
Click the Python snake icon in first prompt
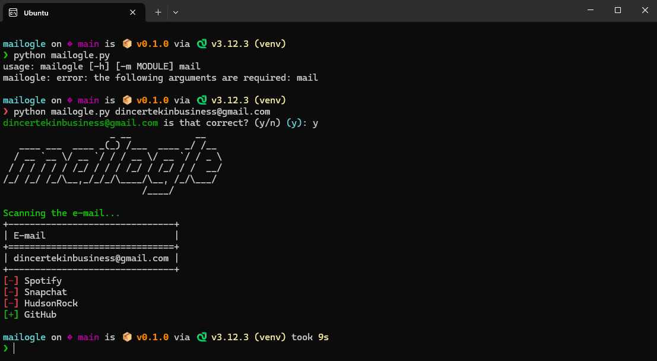pyautogui.click(x=202, y=43)
